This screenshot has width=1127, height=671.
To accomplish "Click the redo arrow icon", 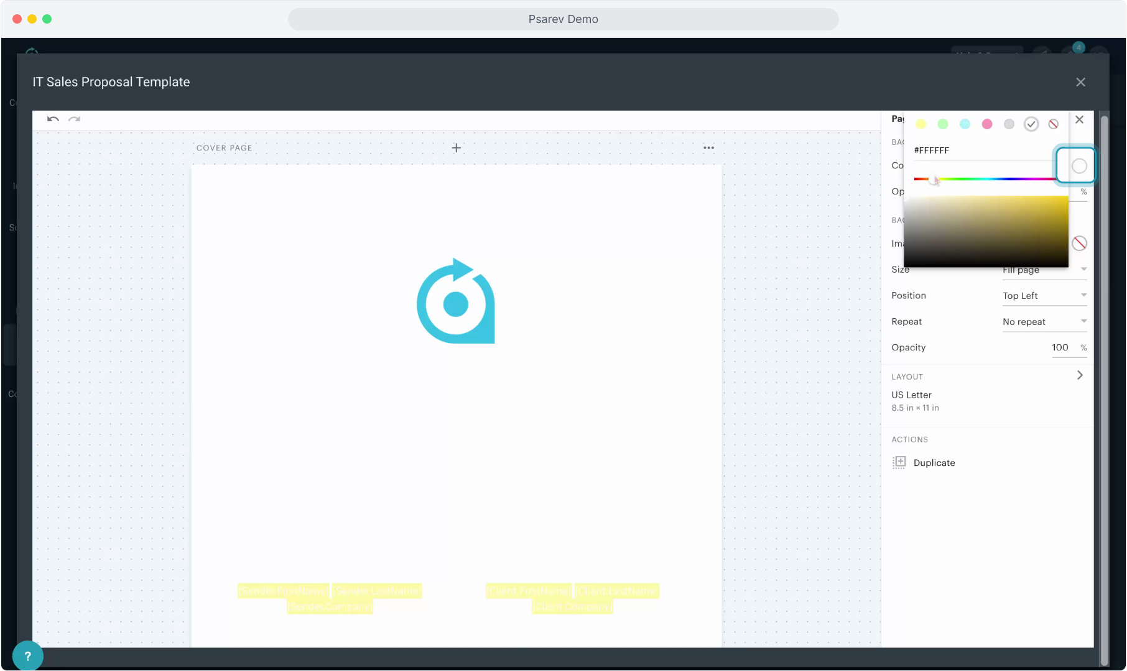I will point(74,119).
